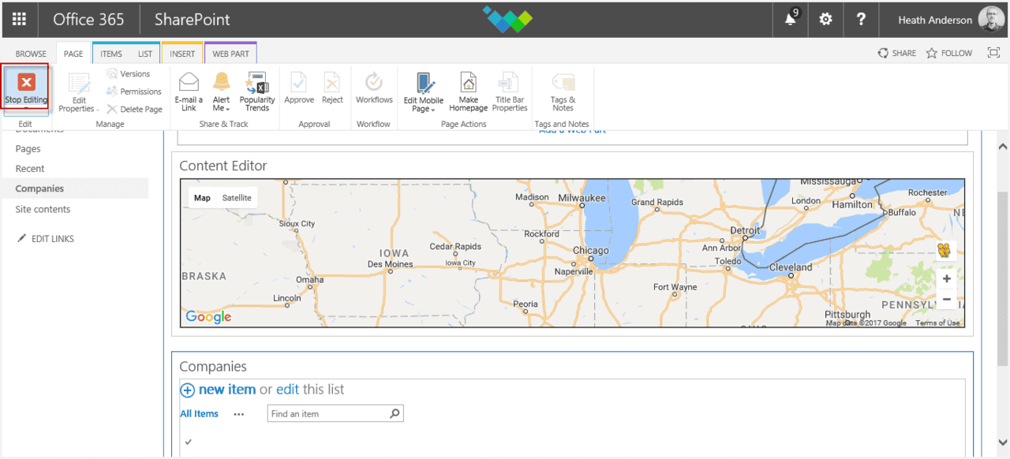Open Tags & Notes
The height and width of the screenshot is (459, 1010).
pos(563,91)
